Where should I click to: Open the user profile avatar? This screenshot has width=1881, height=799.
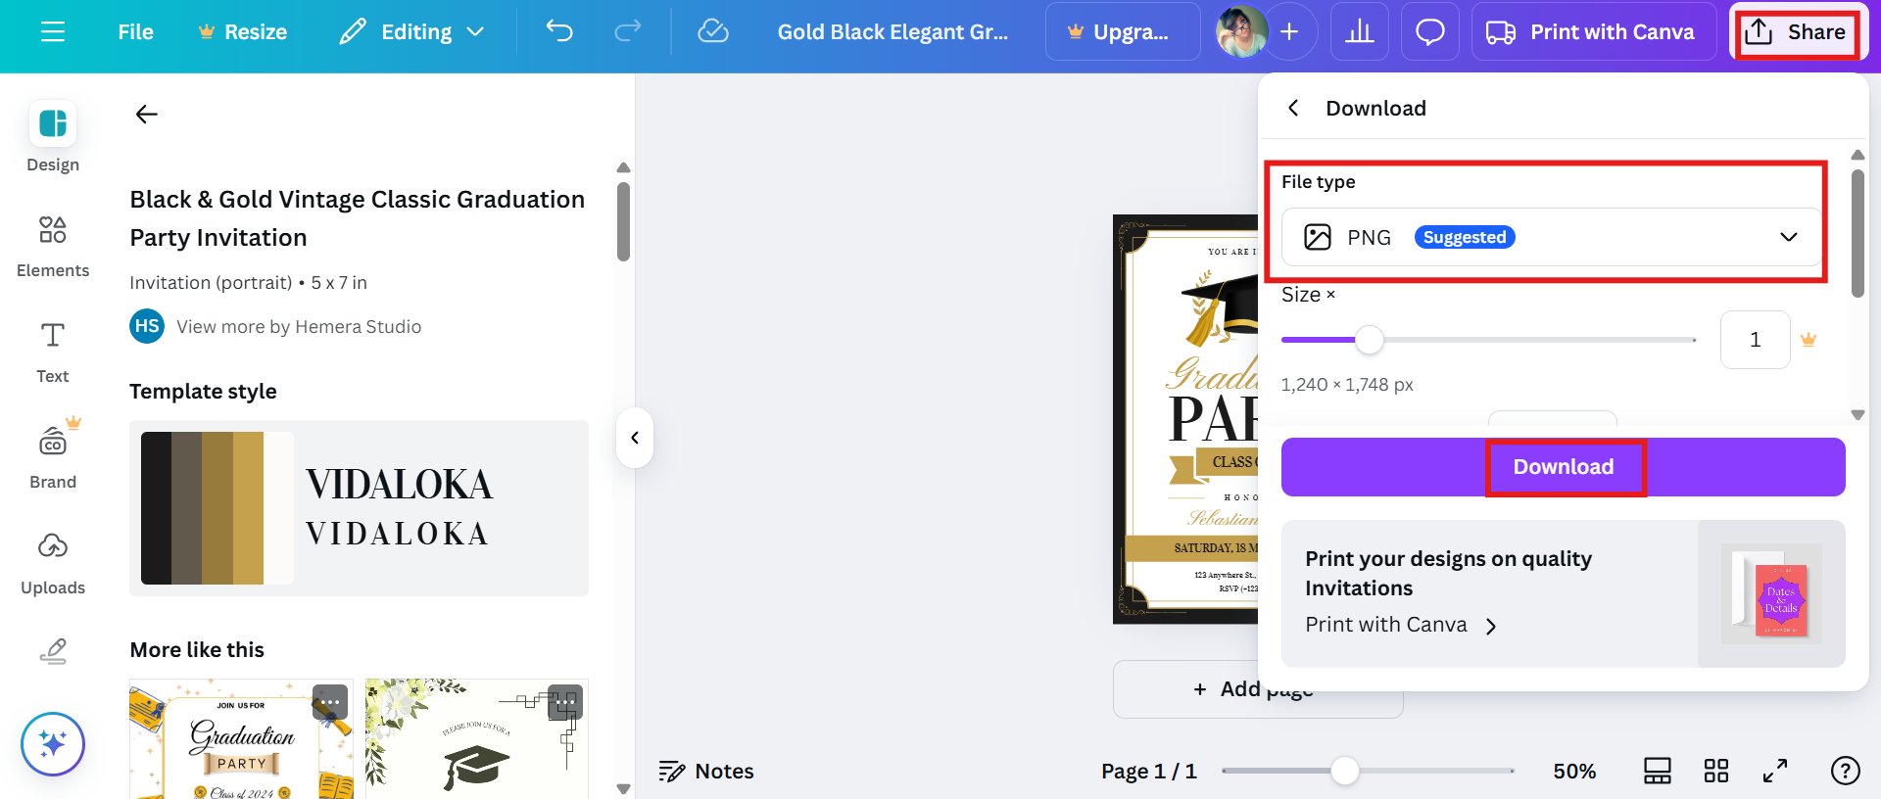point(1241,32)
